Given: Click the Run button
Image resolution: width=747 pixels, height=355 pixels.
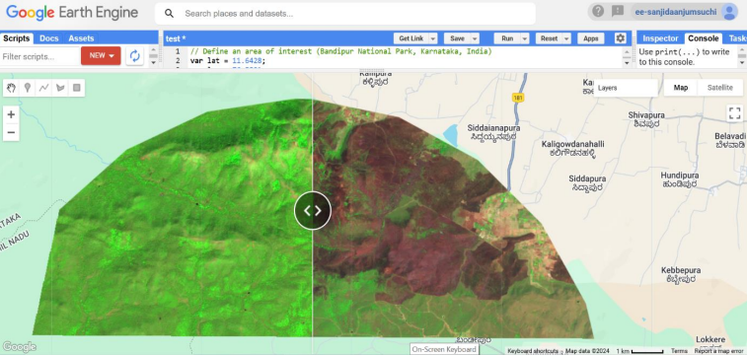Looking at the screenshot, I should tap(507, 38).
